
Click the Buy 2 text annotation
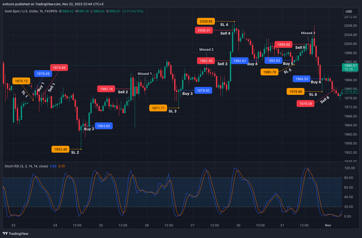(x=89, y=129)
